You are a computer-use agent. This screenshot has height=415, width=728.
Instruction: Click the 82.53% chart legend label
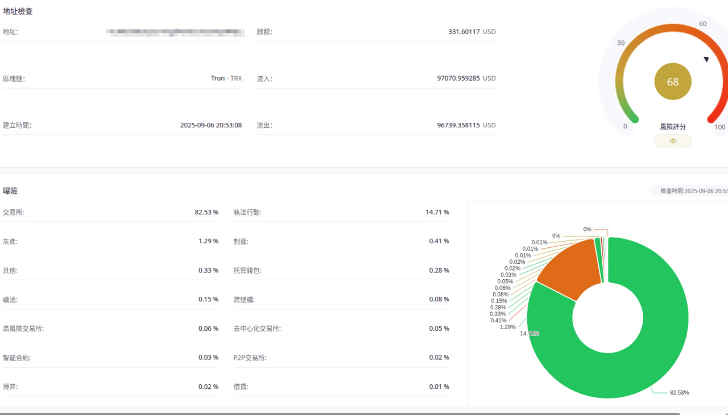point(679,393)
